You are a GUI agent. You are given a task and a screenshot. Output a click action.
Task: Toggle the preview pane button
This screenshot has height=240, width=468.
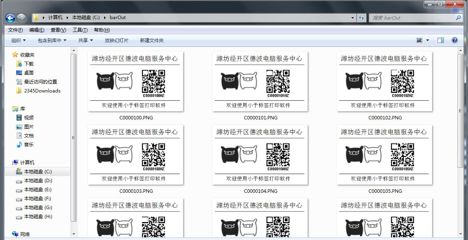(x=441, y=40)
